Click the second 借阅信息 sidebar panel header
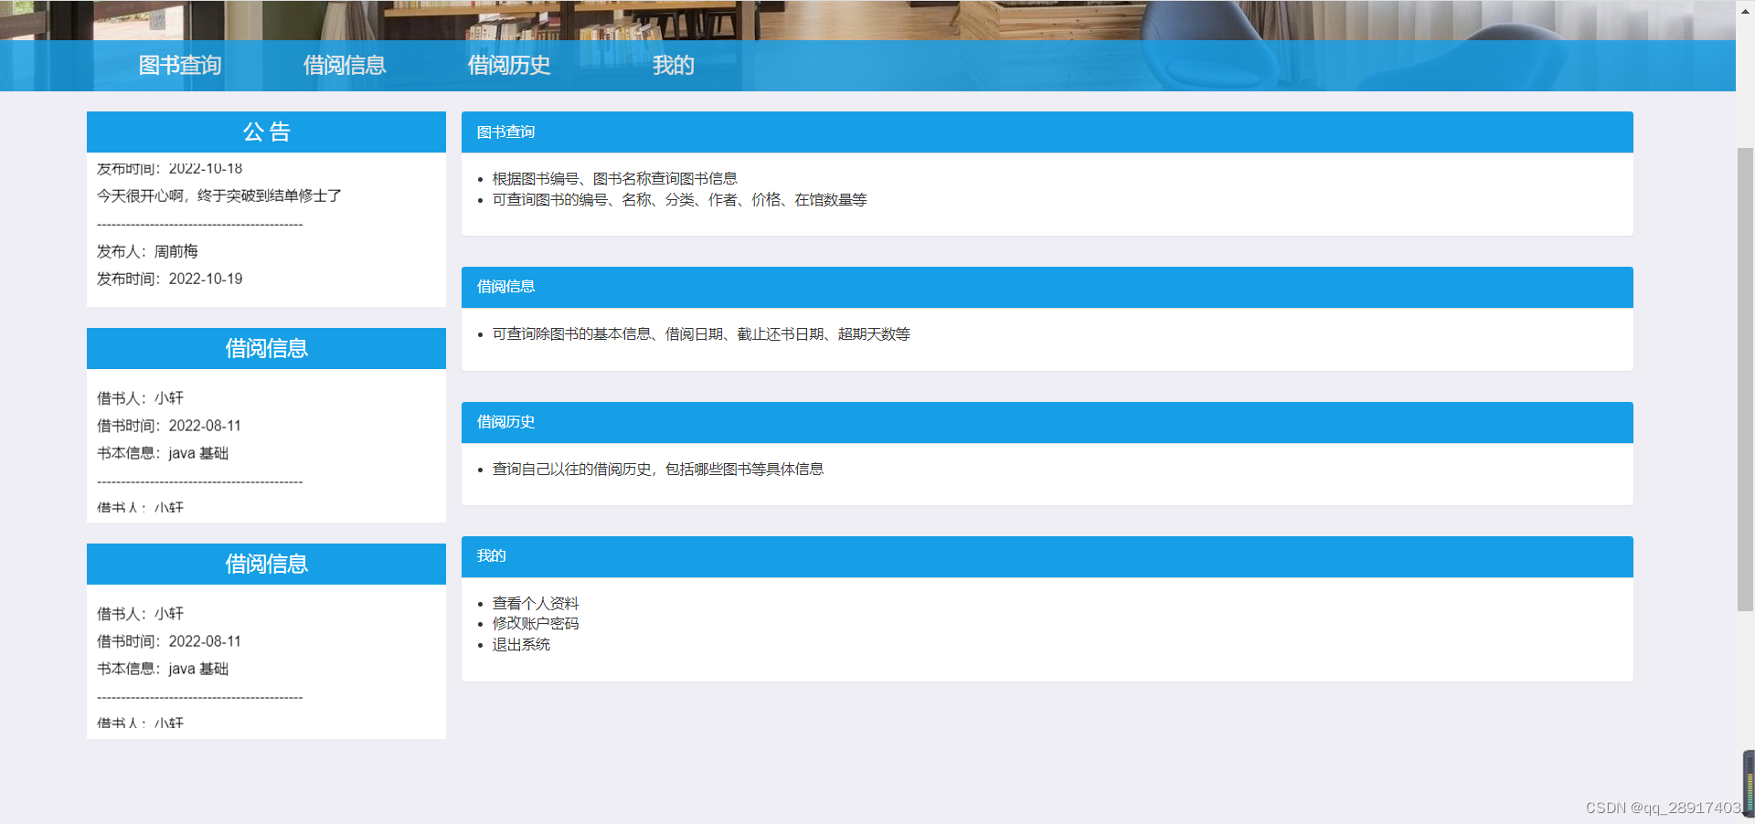Viewport: 1755px width, 824px height. [x=266, y=564]
